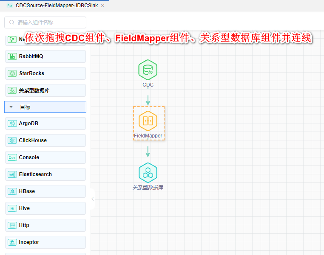Click the StarRocks component icon
The width and height of the screenshot is (324, 255).
click(12, 73)
